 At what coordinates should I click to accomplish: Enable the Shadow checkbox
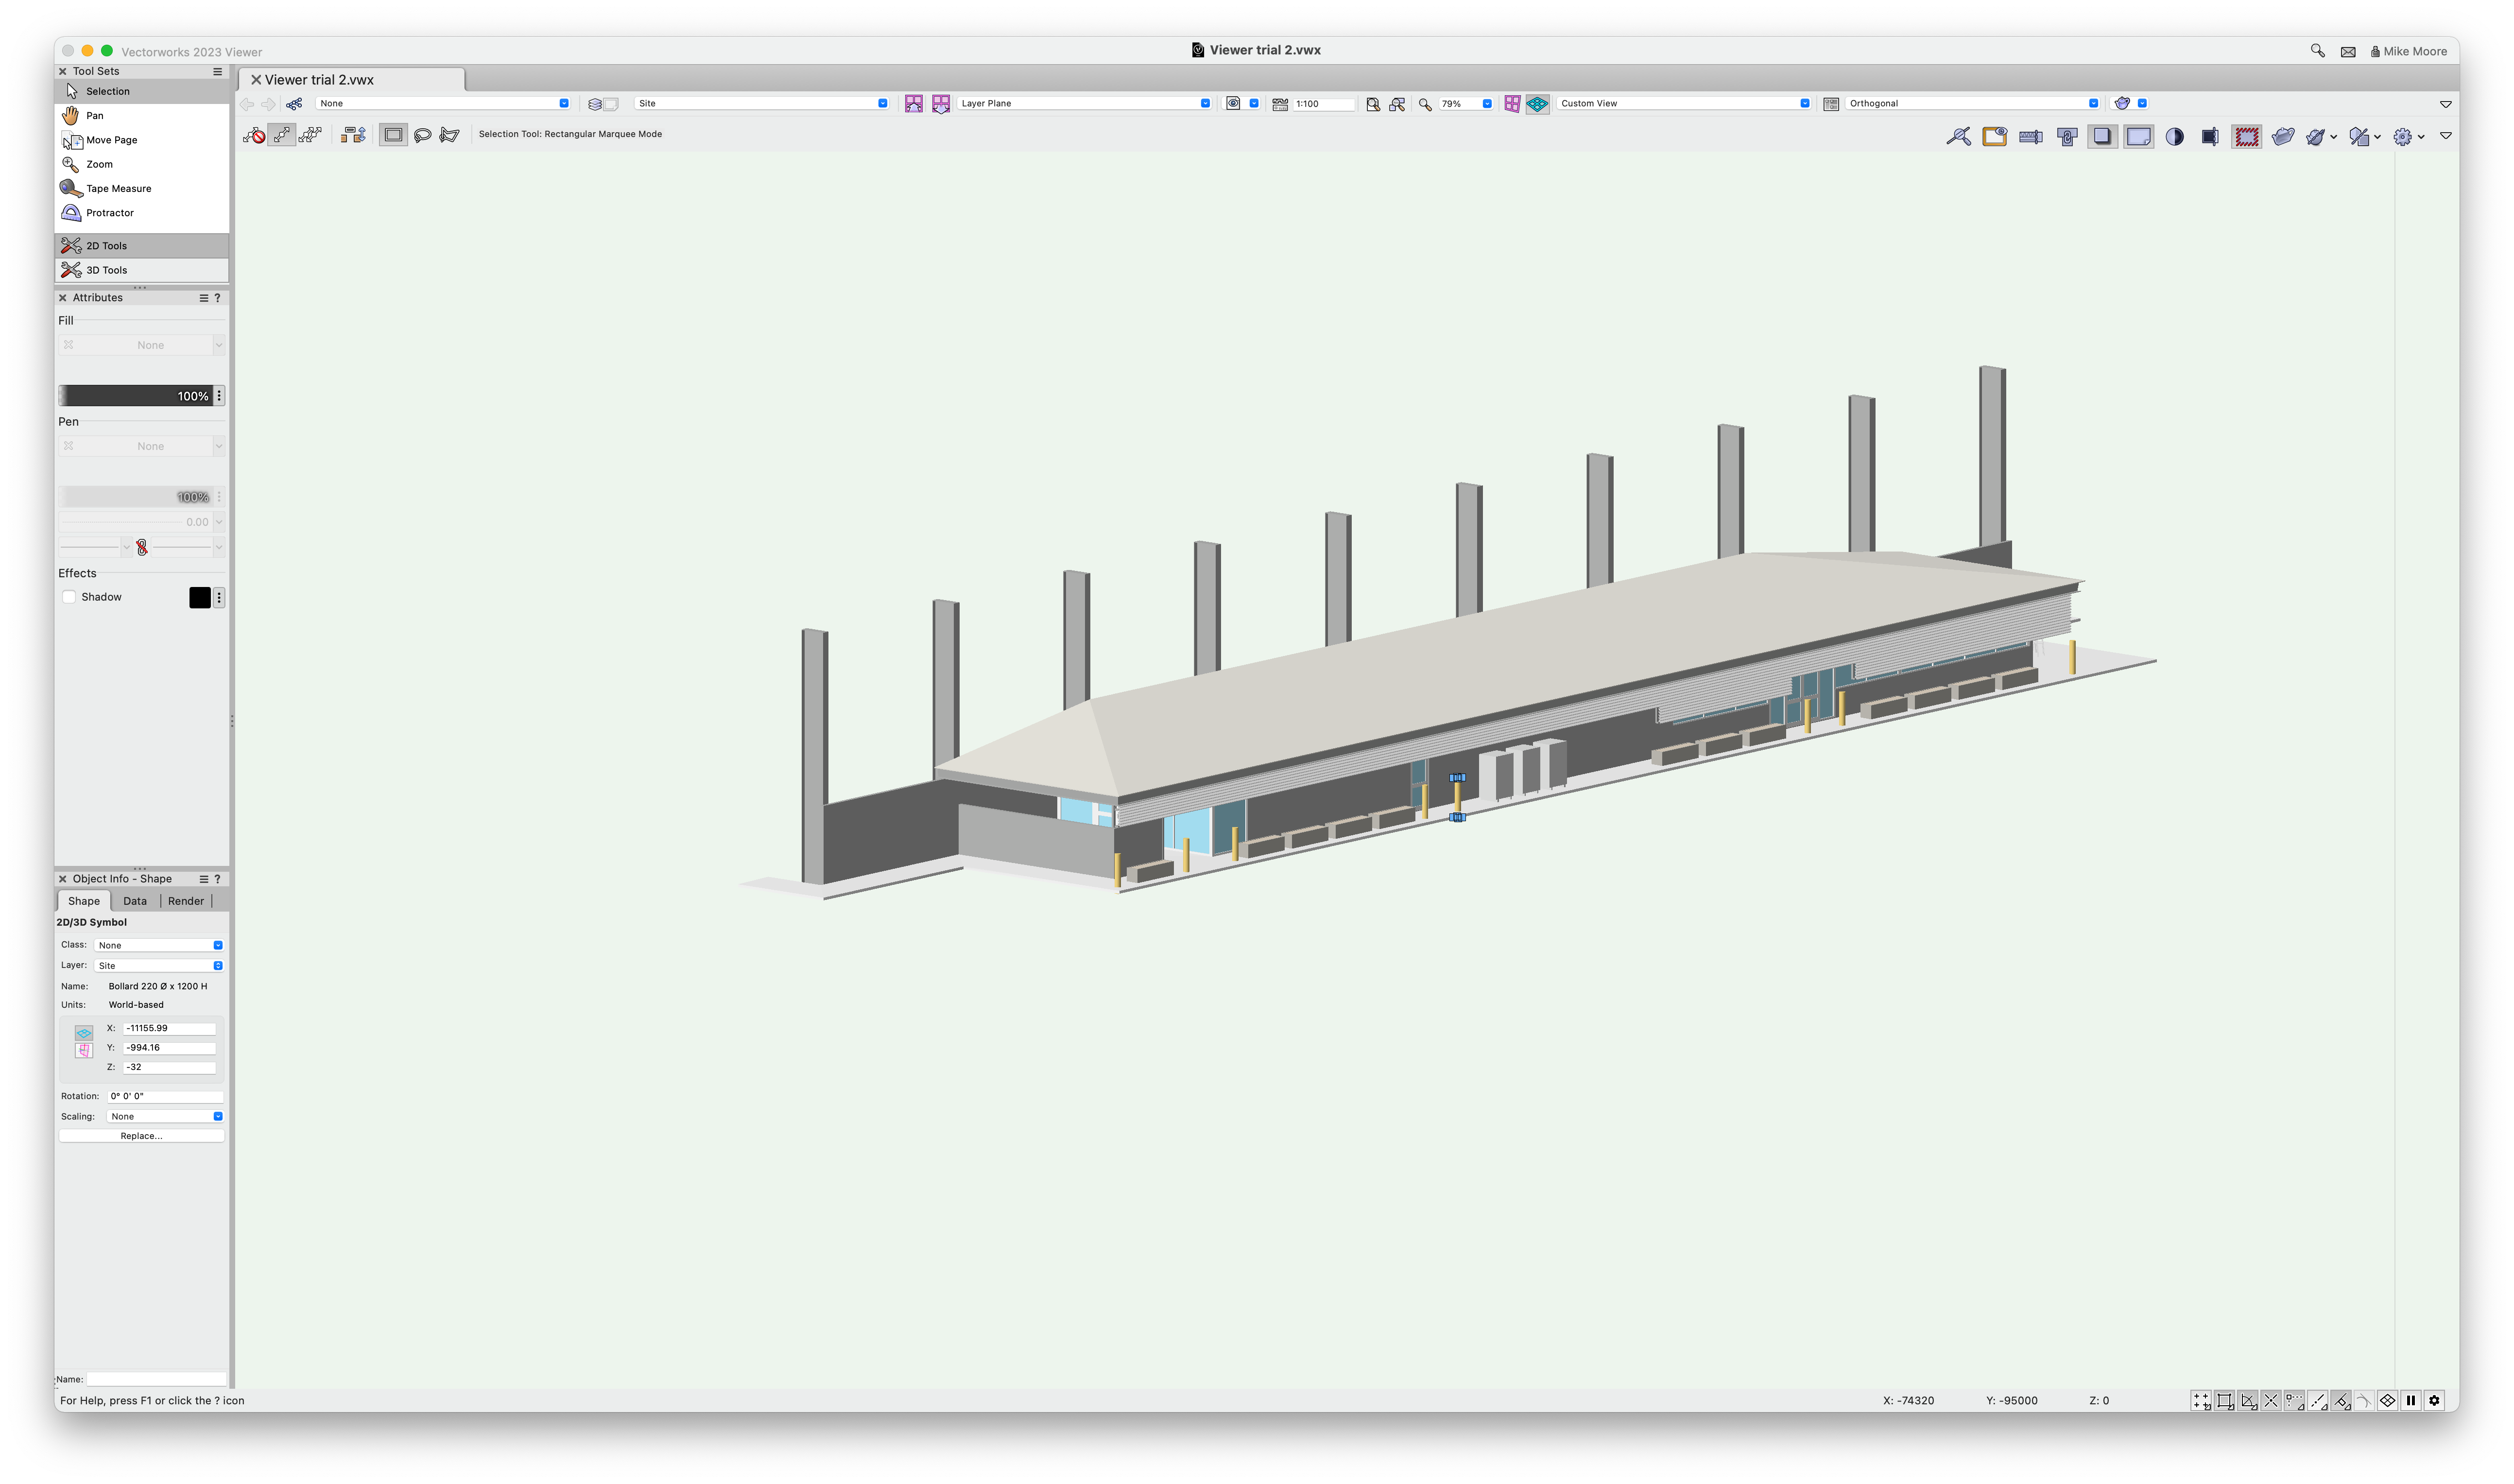tap(69, 597)
